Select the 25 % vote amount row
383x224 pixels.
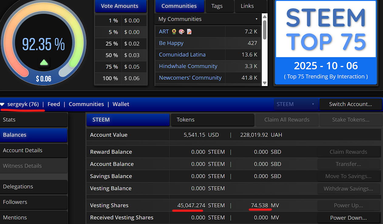coord(121,44)
